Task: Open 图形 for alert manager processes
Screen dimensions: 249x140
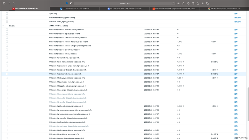Action: tap(236, 62)
